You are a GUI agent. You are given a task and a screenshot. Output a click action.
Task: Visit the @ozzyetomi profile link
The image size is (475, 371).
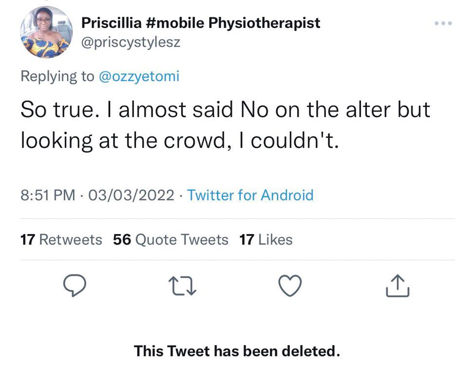point(139,76)
